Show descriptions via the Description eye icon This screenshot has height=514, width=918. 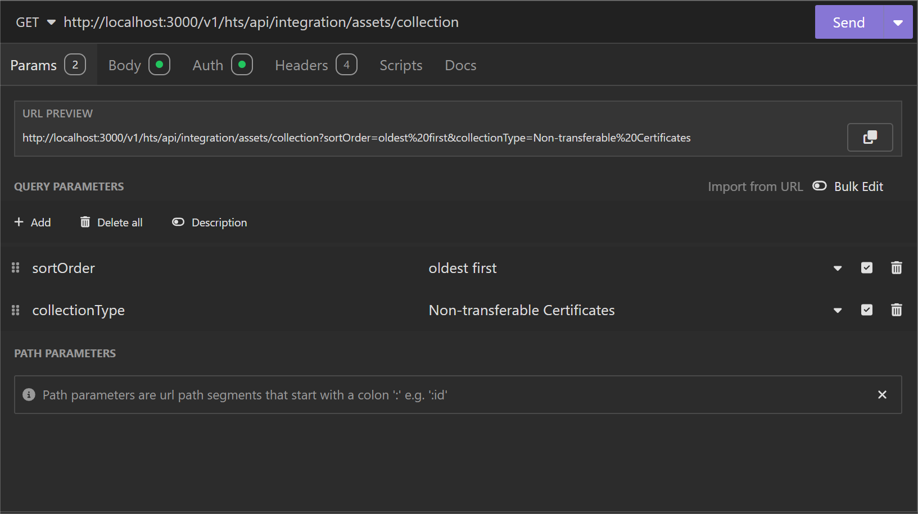(x=178, y=222)
